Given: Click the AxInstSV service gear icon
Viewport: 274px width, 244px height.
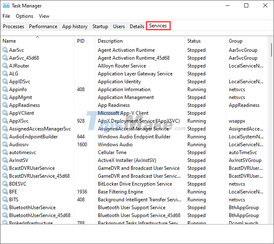Looking at the screenshot, I should coord(5,160).
